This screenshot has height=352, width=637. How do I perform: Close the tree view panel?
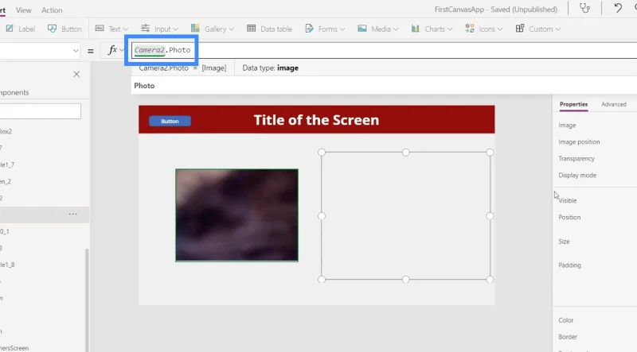[x=76, y=74]
